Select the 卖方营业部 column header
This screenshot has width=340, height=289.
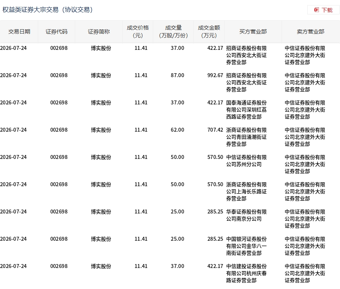pyautogui.click(x=310, y=32)
